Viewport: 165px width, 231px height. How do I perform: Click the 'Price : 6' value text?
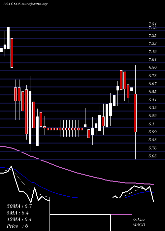17,226
